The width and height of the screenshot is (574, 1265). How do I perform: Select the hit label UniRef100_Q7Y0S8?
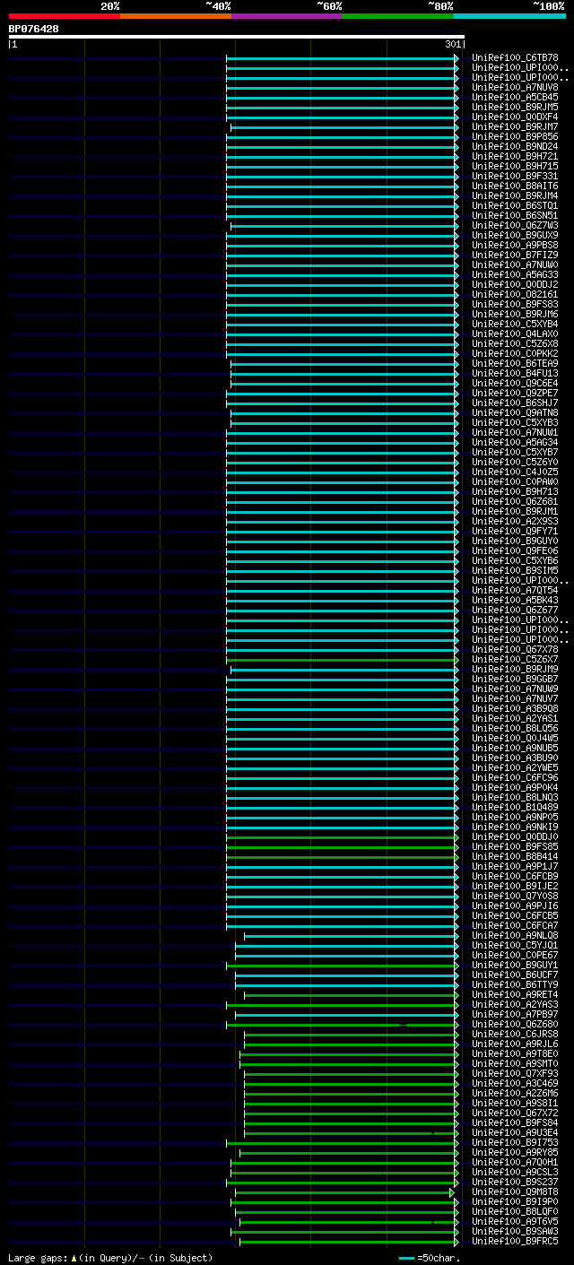[x=515, y=897]
